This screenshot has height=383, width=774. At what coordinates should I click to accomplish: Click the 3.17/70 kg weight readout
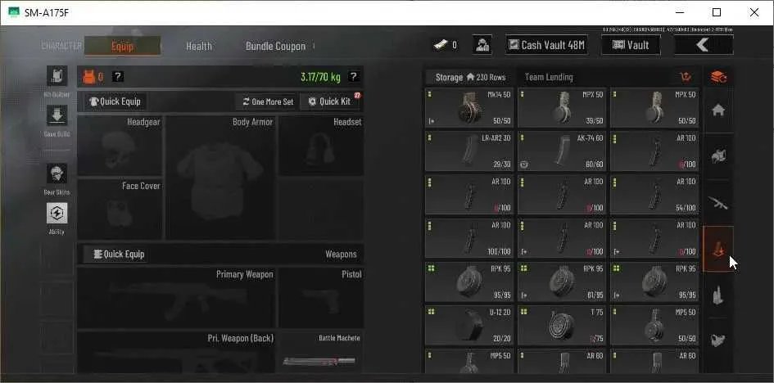320,77
